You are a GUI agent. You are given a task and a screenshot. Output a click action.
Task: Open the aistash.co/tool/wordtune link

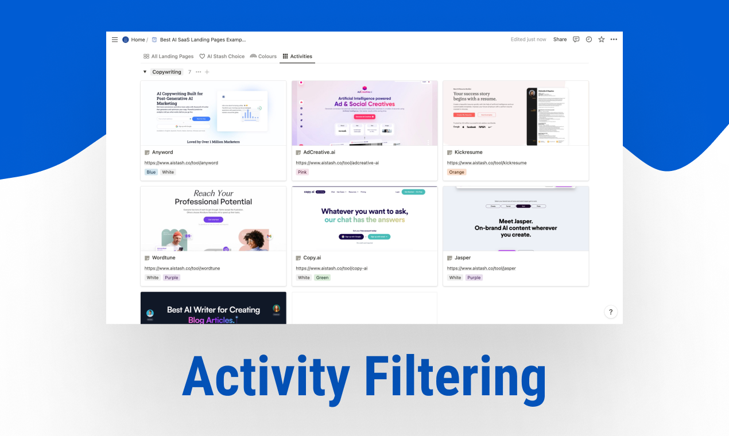183,268
